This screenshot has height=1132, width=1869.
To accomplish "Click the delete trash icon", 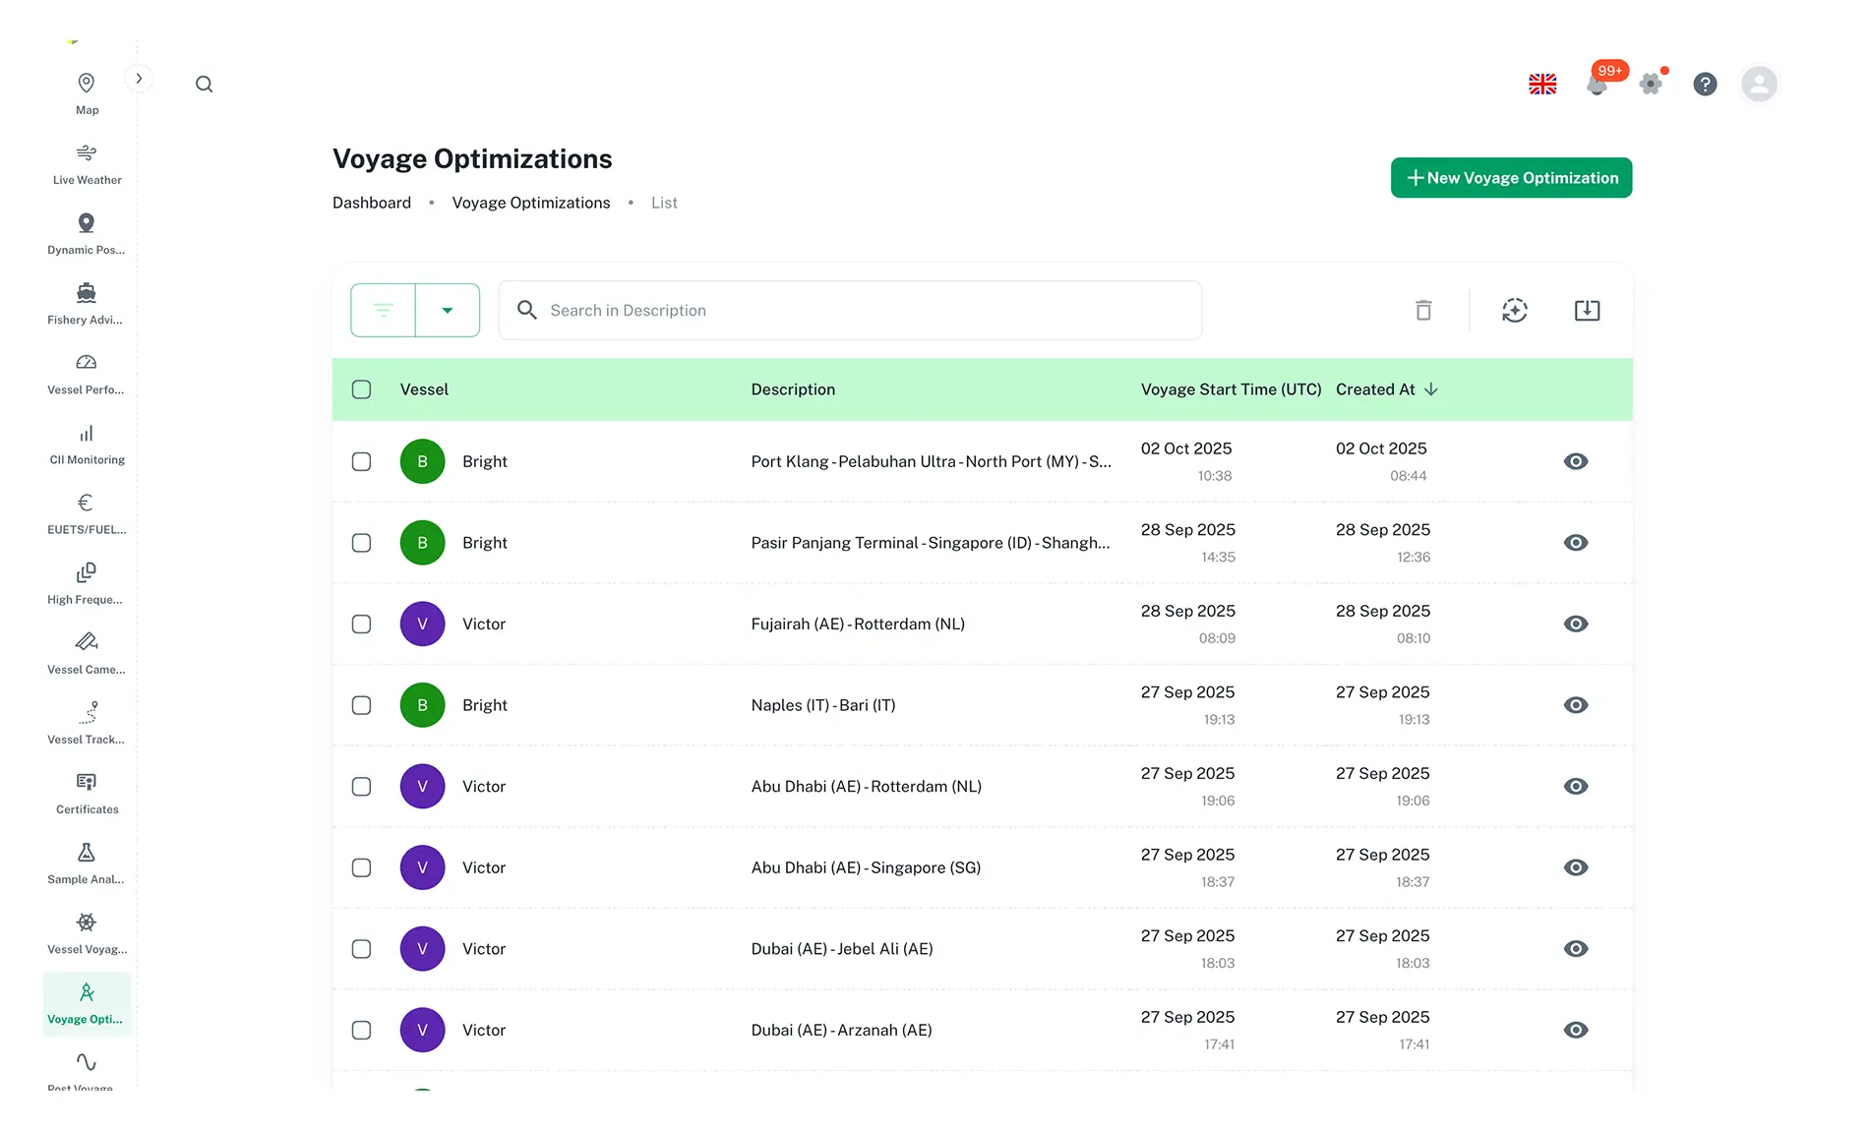I will [x=1423, y=311].
